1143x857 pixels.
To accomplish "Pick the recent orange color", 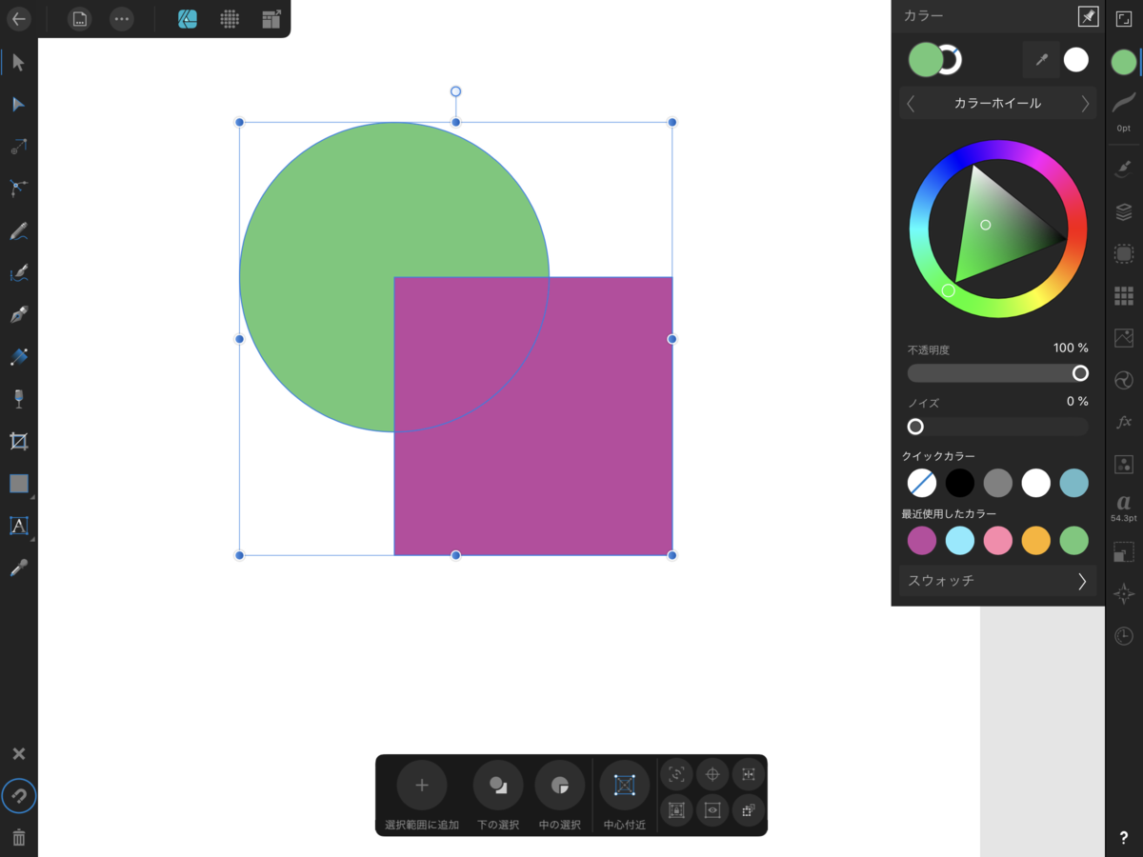I will pos(1036,540).
